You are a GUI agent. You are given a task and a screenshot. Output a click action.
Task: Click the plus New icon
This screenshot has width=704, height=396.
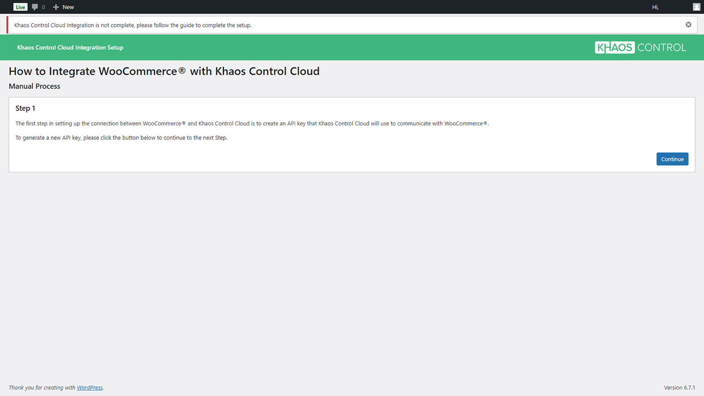tap(56, 7)
